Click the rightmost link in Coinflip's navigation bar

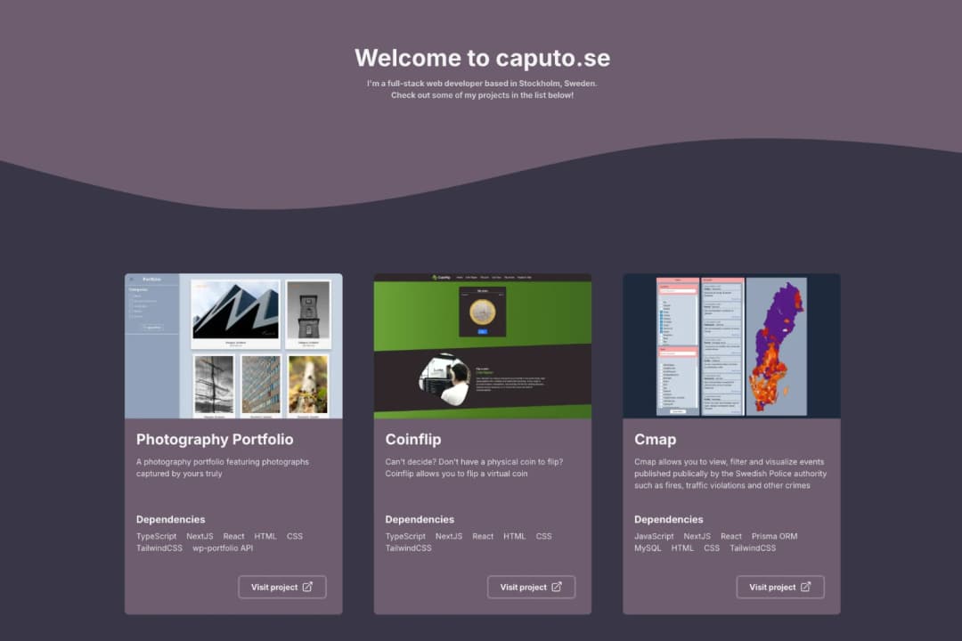coord(525,277)
